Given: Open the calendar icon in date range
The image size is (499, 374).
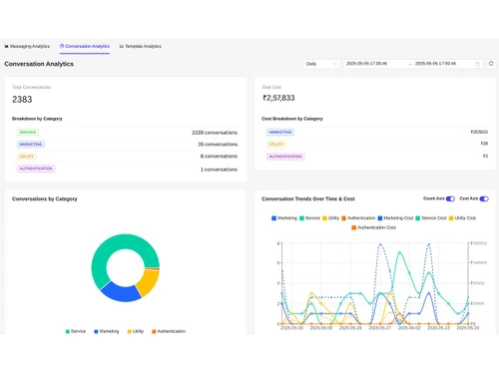Looking at the screenshot, I should click(x=477, y=64).
